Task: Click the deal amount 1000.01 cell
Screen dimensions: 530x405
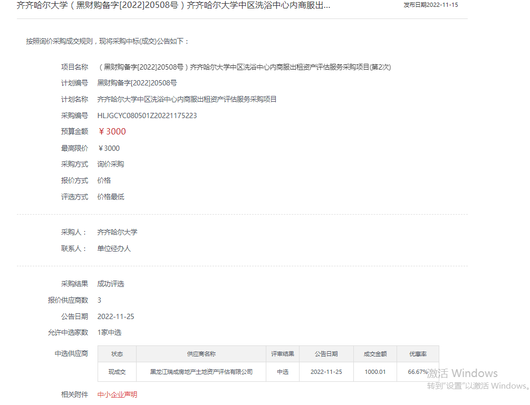Action: click(374, 372)
